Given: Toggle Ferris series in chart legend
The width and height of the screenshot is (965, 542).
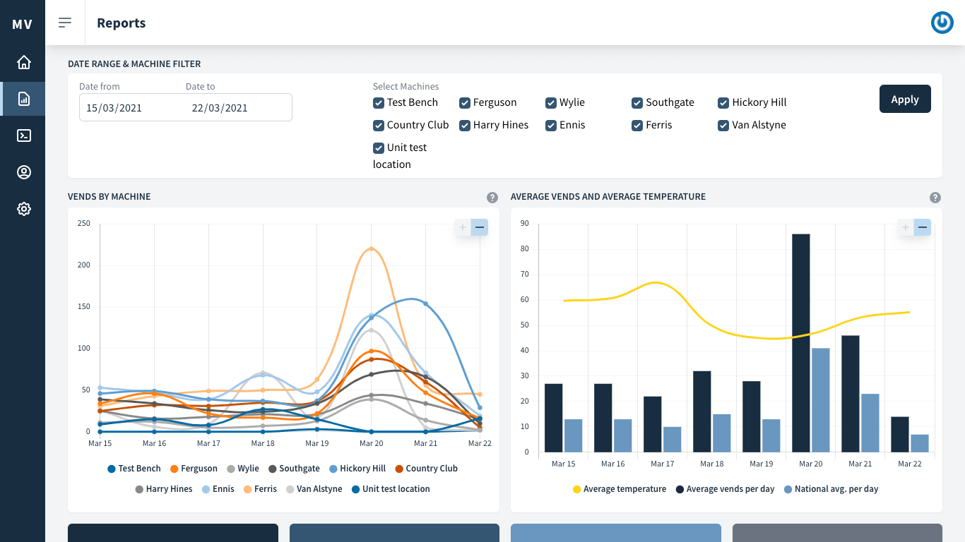Looking at the screenshot, I should (x=260, y=489).
